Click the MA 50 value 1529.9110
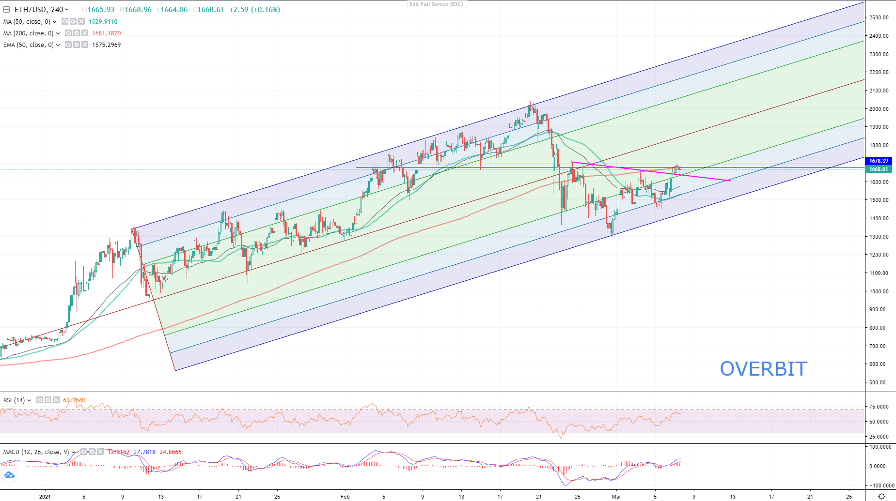 pyautogui.click(x=103, y=22)
